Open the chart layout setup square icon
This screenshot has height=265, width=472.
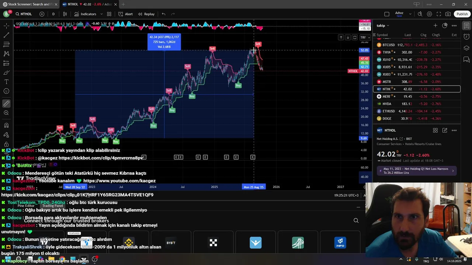[x=386, y=14]
